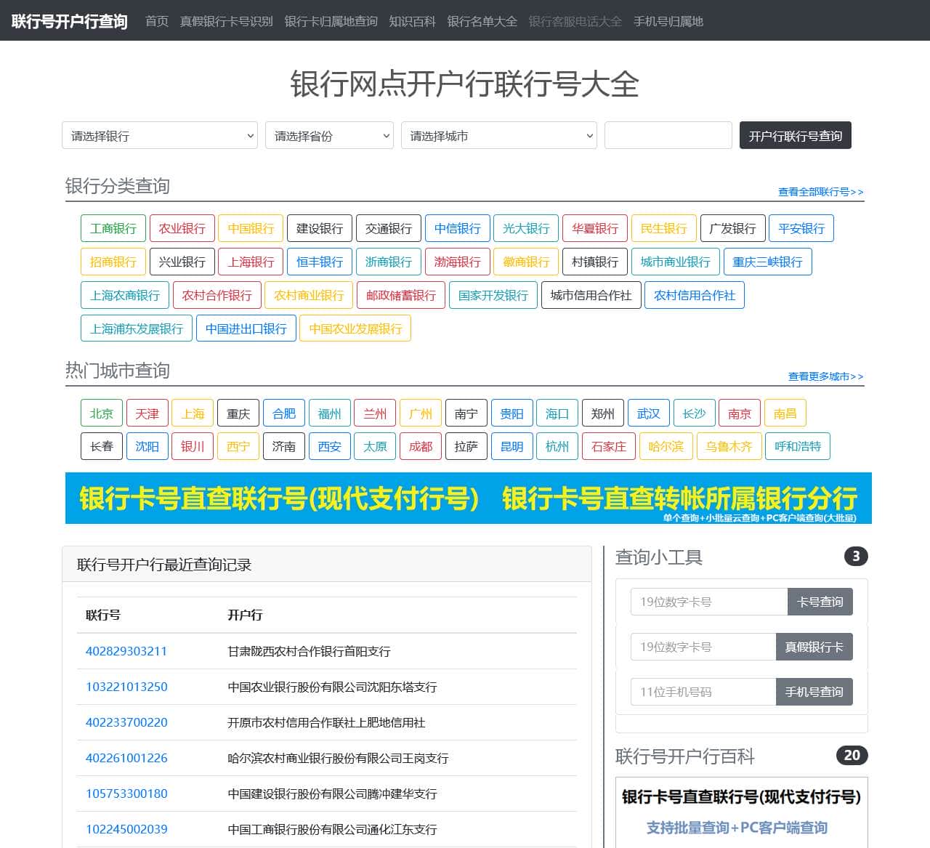Open the yellow-text 银行卡号直查联行号 banner

[x=469, y=498]
